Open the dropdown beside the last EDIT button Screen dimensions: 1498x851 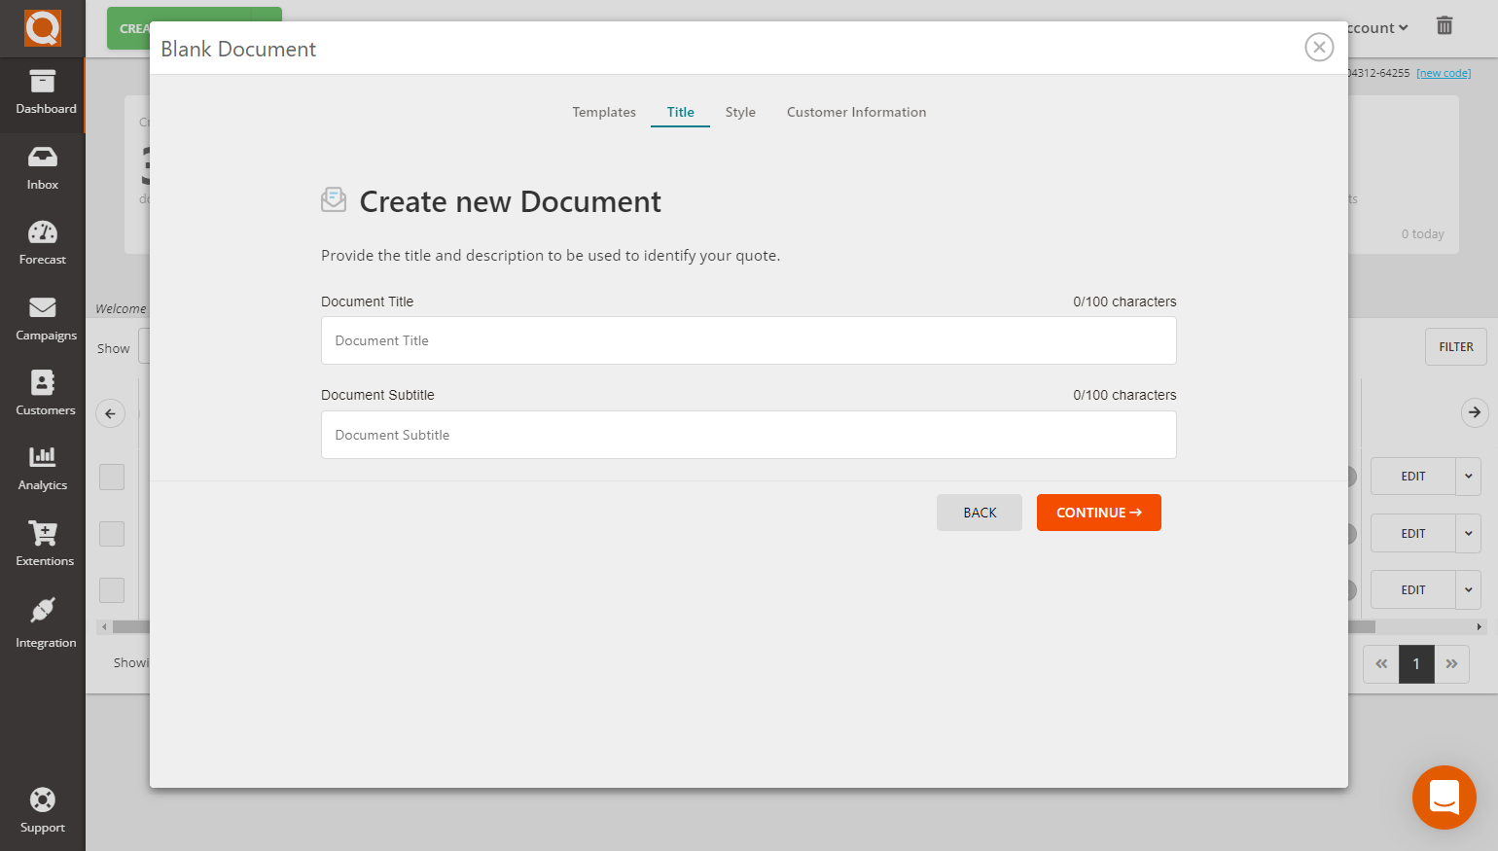click(x=1469, y=589)
